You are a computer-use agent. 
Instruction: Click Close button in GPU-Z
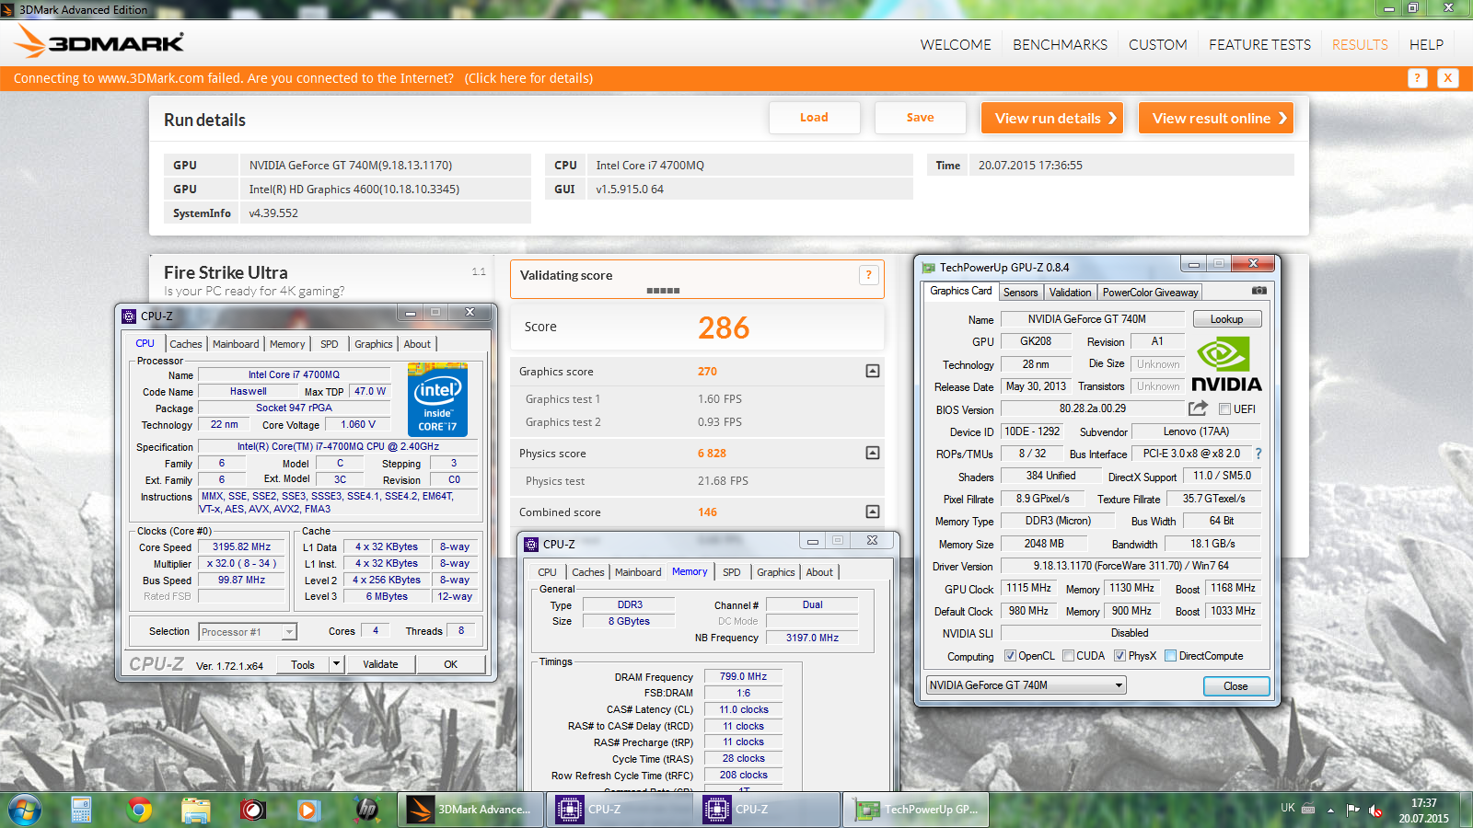tap(1235, 686)
